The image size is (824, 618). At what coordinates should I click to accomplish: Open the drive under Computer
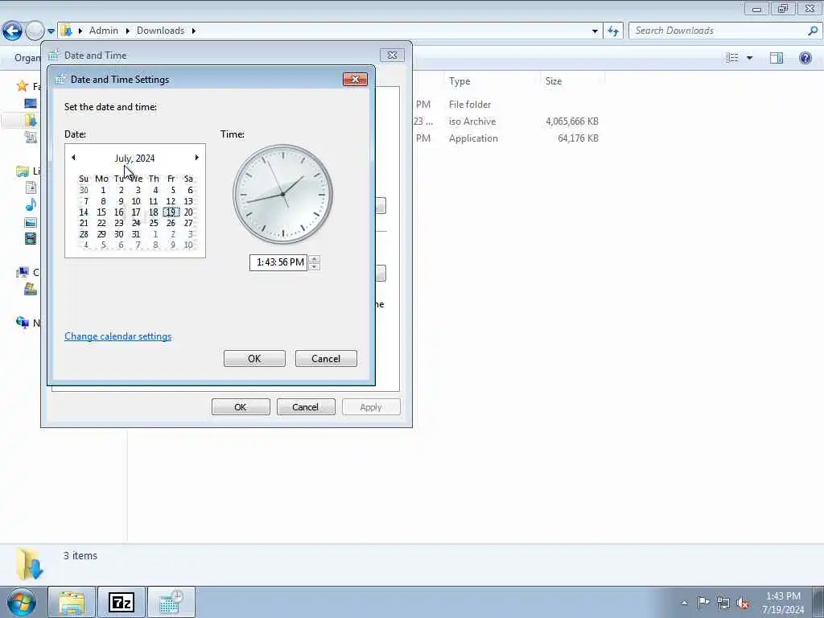pos(31,289)
